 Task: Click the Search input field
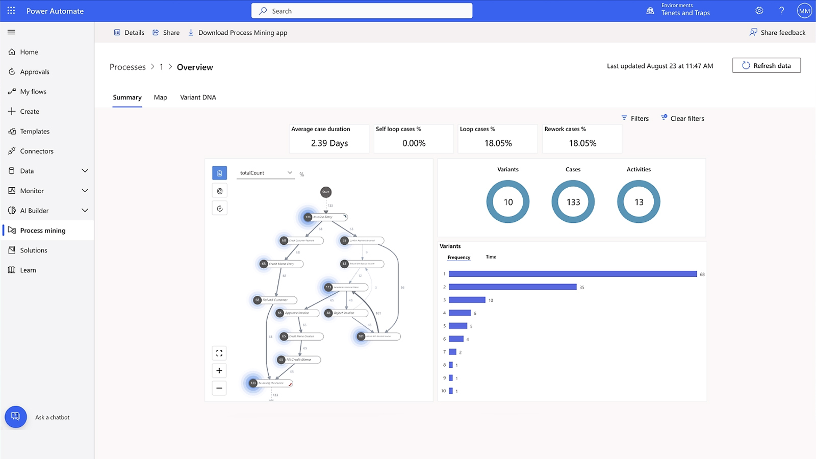pos(362,11)
